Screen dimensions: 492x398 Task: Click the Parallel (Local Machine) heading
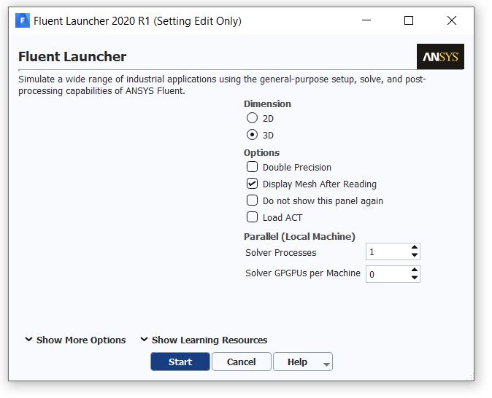(x=299, y=236)
